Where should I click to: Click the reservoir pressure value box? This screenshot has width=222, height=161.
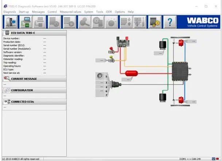pyautogui.click(x=127, y=80)
